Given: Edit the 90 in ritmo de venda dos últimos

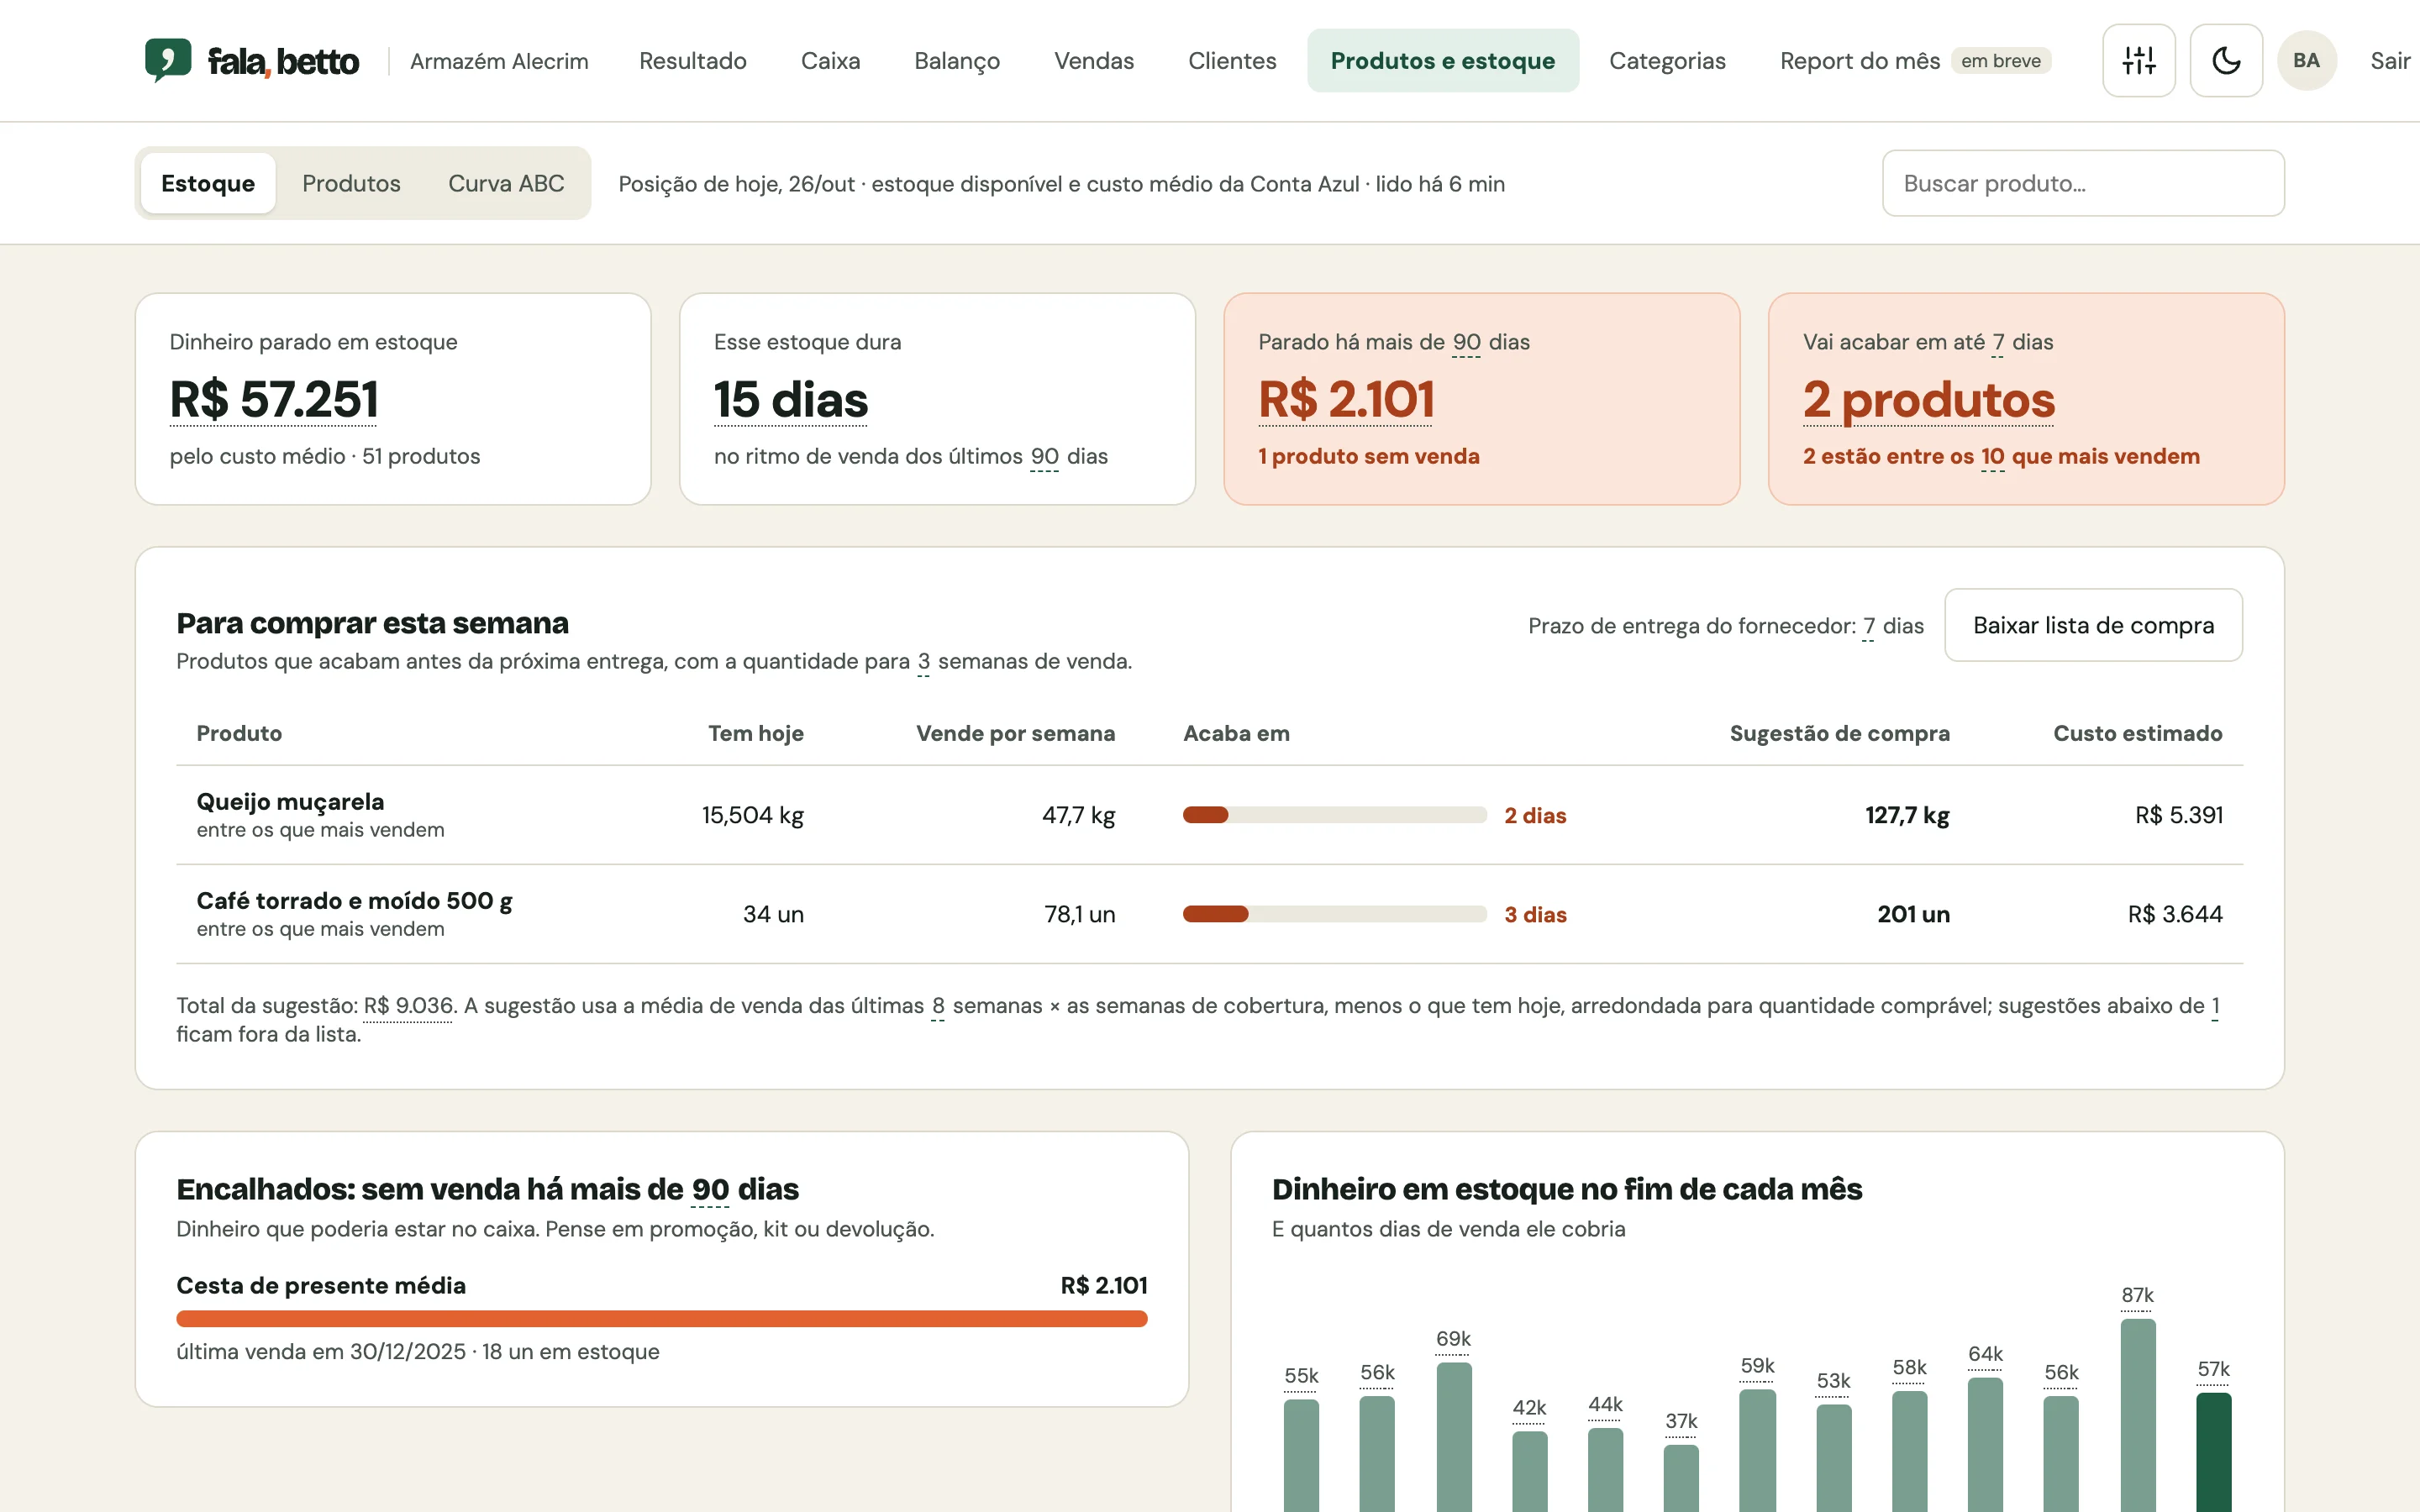Looking at the screenshot, I should pyautogui.click(x=1044, y=456).
